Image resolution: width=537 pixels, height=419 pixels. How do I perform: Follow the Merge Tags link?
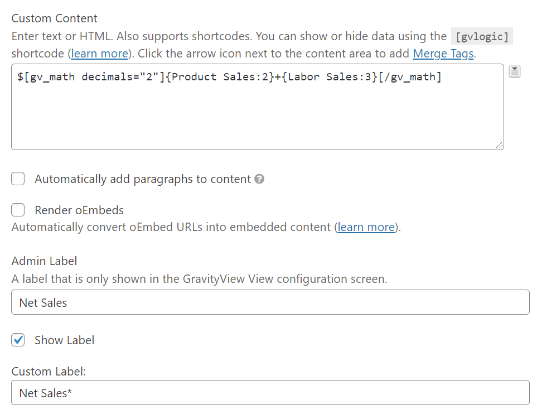(443, 54)
